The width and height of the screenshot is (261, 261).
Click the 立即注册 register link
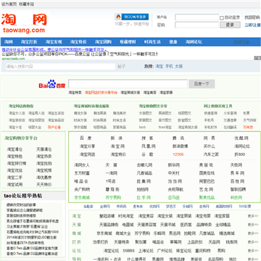(252, 25)
